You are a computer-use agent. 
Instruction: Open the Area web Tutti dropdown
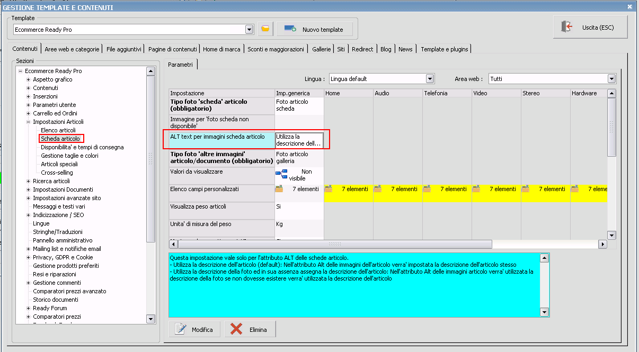(612, 79)
